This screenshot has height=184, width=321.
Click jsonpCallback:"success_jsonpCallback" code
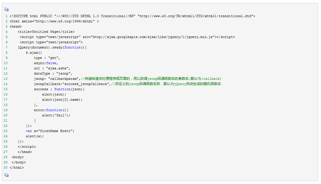[72, 84]
